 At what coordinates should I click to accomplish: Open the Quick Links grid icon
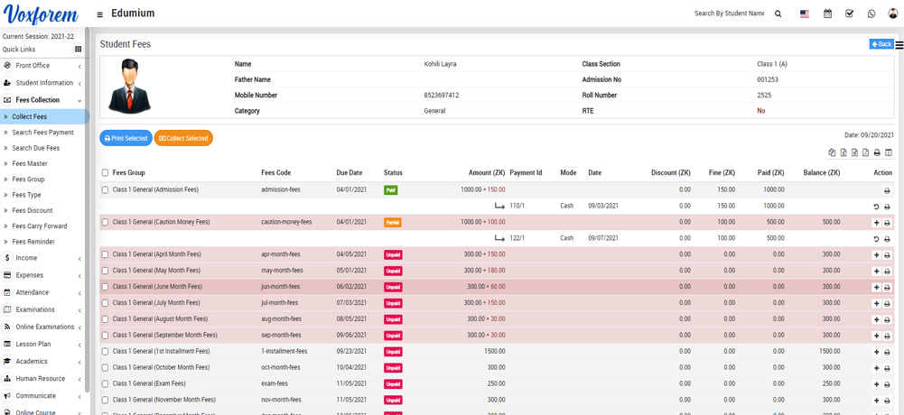coord(79,50)
